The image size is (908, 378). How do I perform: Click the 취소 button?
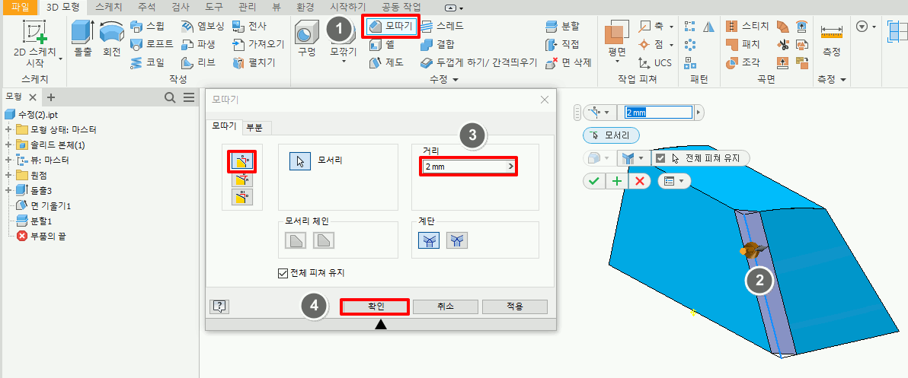[447, 307]
